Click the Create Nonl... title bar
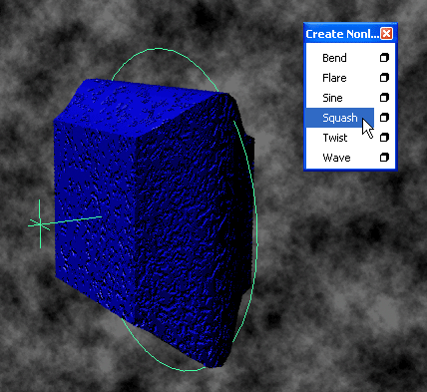 coord(342,34)
